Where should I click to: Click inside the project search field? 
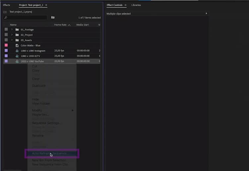click(x=27, y=18)
